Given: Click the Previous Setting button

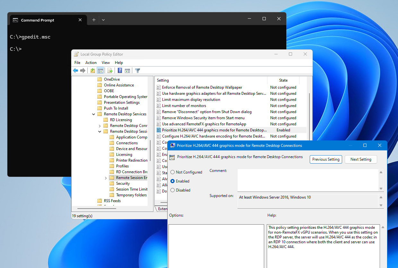Looking at the screenshot, I should point(326,159).
